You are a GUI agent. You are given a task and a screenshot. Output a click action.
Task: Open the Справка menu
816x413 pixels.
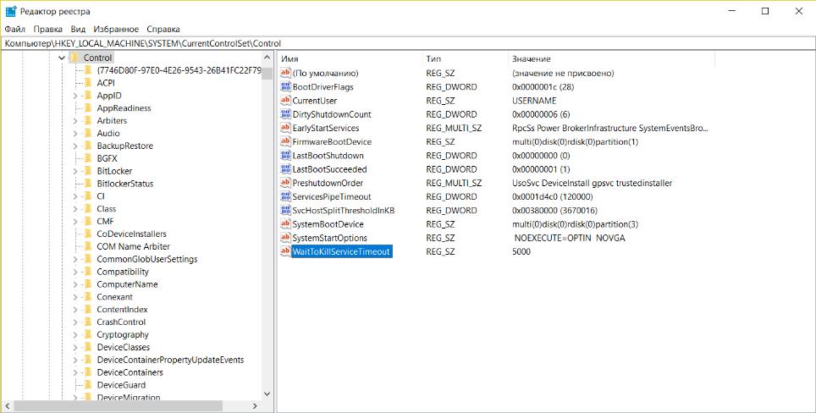point(163,29)
